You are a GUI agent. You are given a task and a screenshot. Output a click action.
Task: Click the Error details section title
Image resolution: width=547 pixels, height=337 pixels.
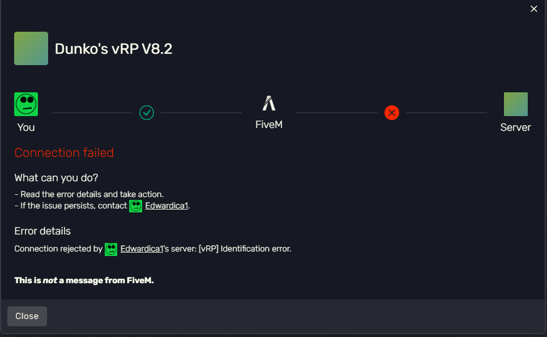[42, 231]
